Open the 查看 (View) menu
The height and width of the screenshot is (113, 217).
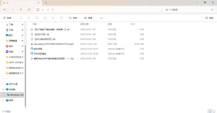coord(89,18)
